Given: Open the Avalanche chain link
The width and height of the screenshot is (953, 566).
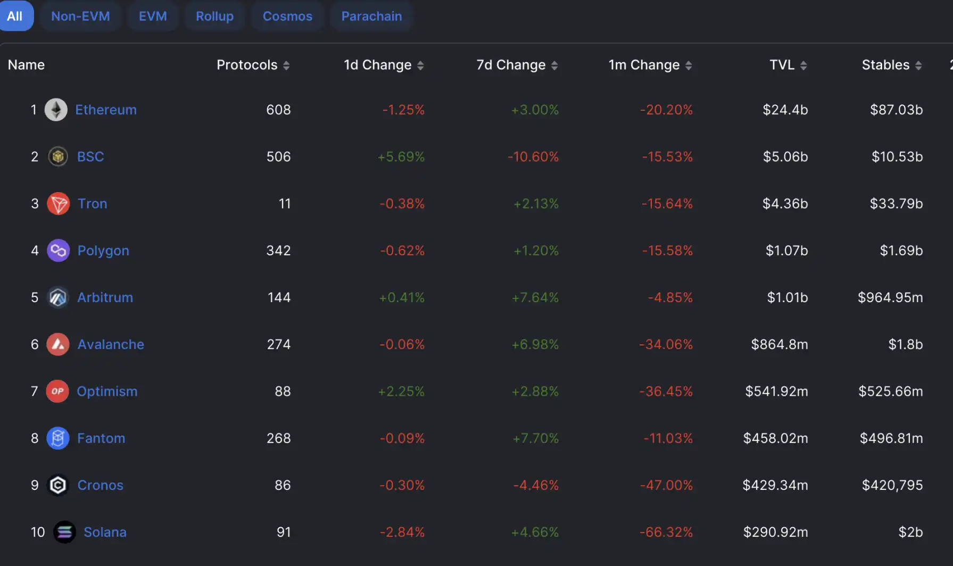Looking at the screenshot, I should pos(111,344).
